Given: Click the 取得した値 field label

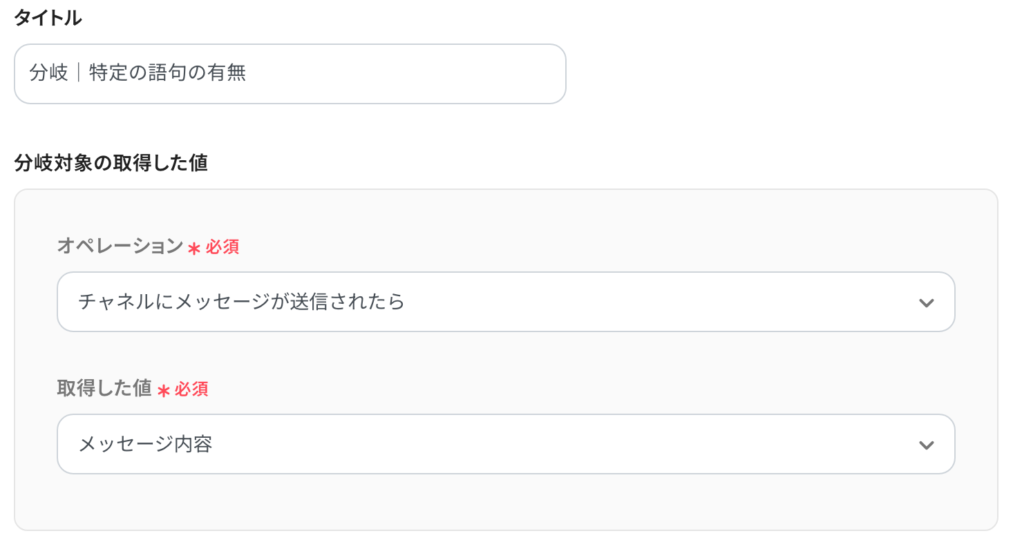Looking at the screenshot, I should [104, 389].
